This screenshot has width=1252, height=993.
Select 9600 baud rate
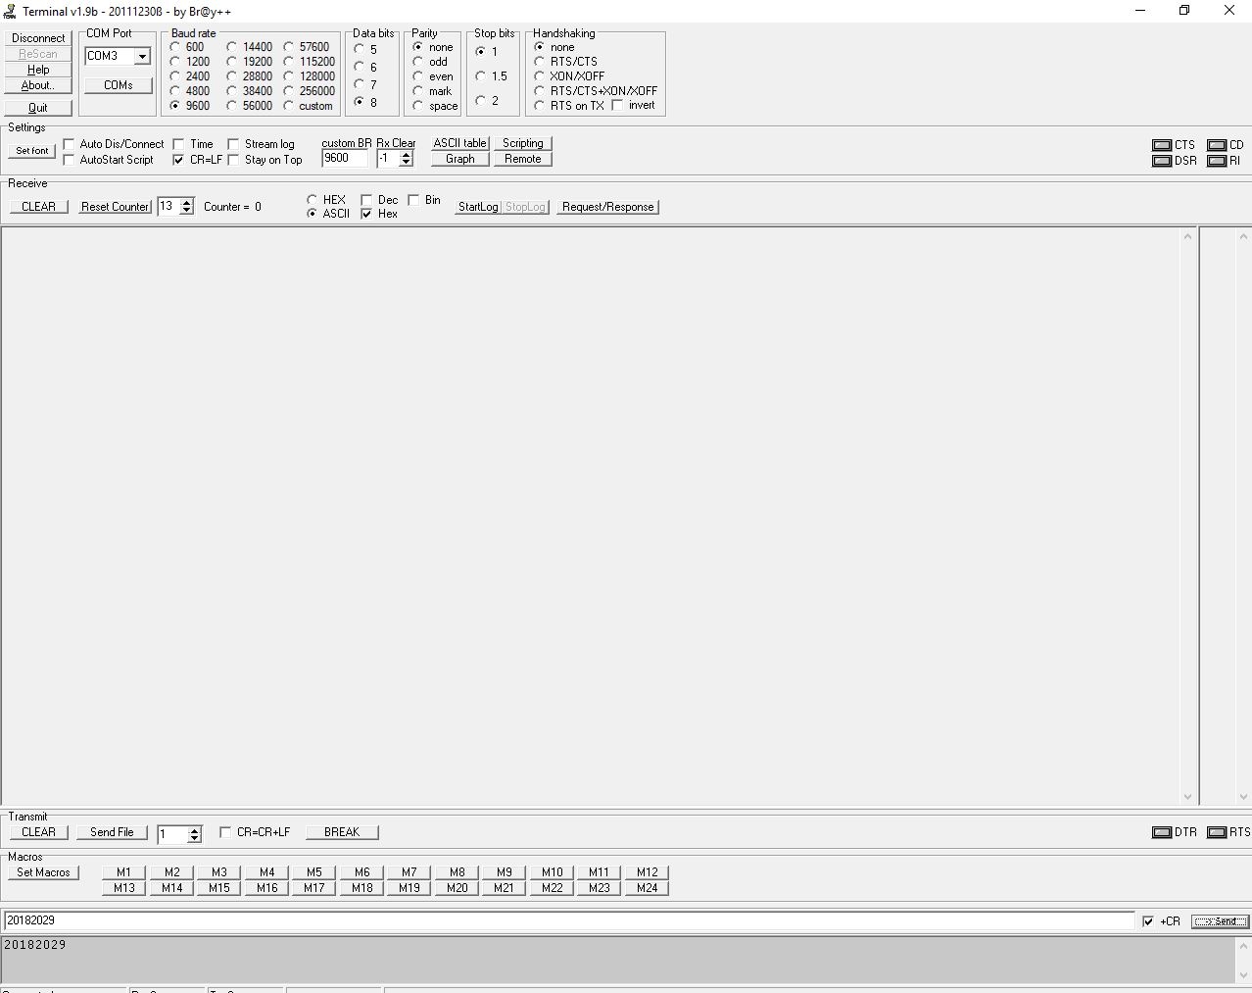(175, 105)
